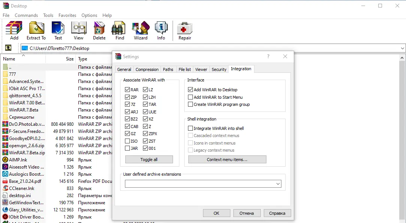The image size is (406, 223).
Task: Go up one folder level
Action: (8, 48)
